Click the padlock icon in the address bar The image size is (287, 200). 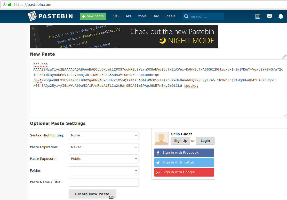(x=9, y=4)
